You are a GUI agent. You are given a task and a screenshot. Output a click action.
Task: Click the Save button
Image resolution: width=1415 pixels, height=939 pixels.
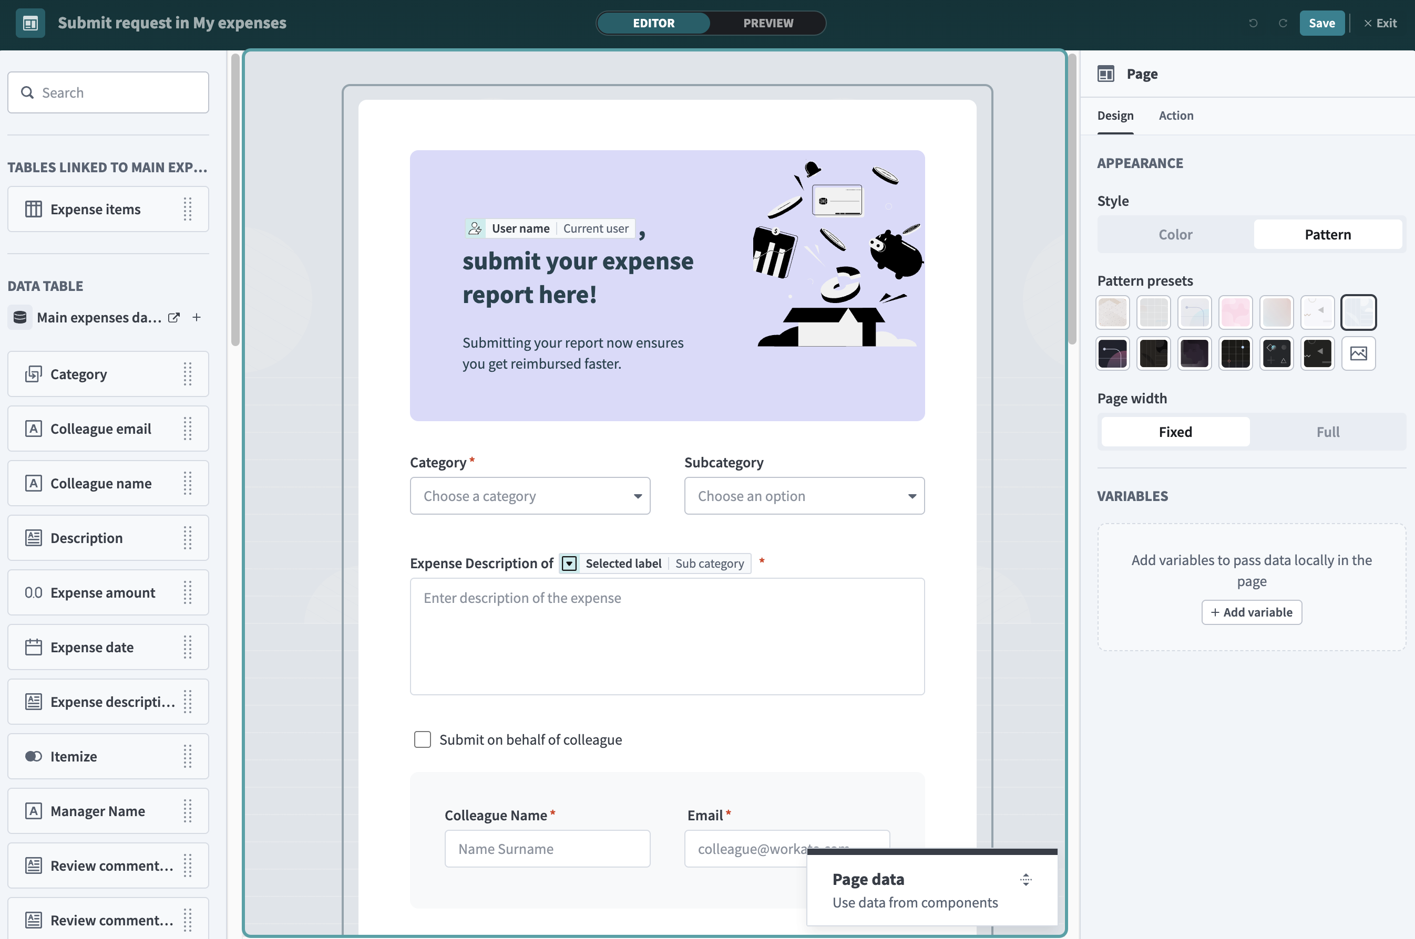(1321, 23)
